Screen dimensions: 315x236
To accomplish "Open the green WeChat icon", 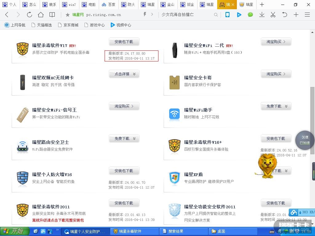I will tap(250, 14).
